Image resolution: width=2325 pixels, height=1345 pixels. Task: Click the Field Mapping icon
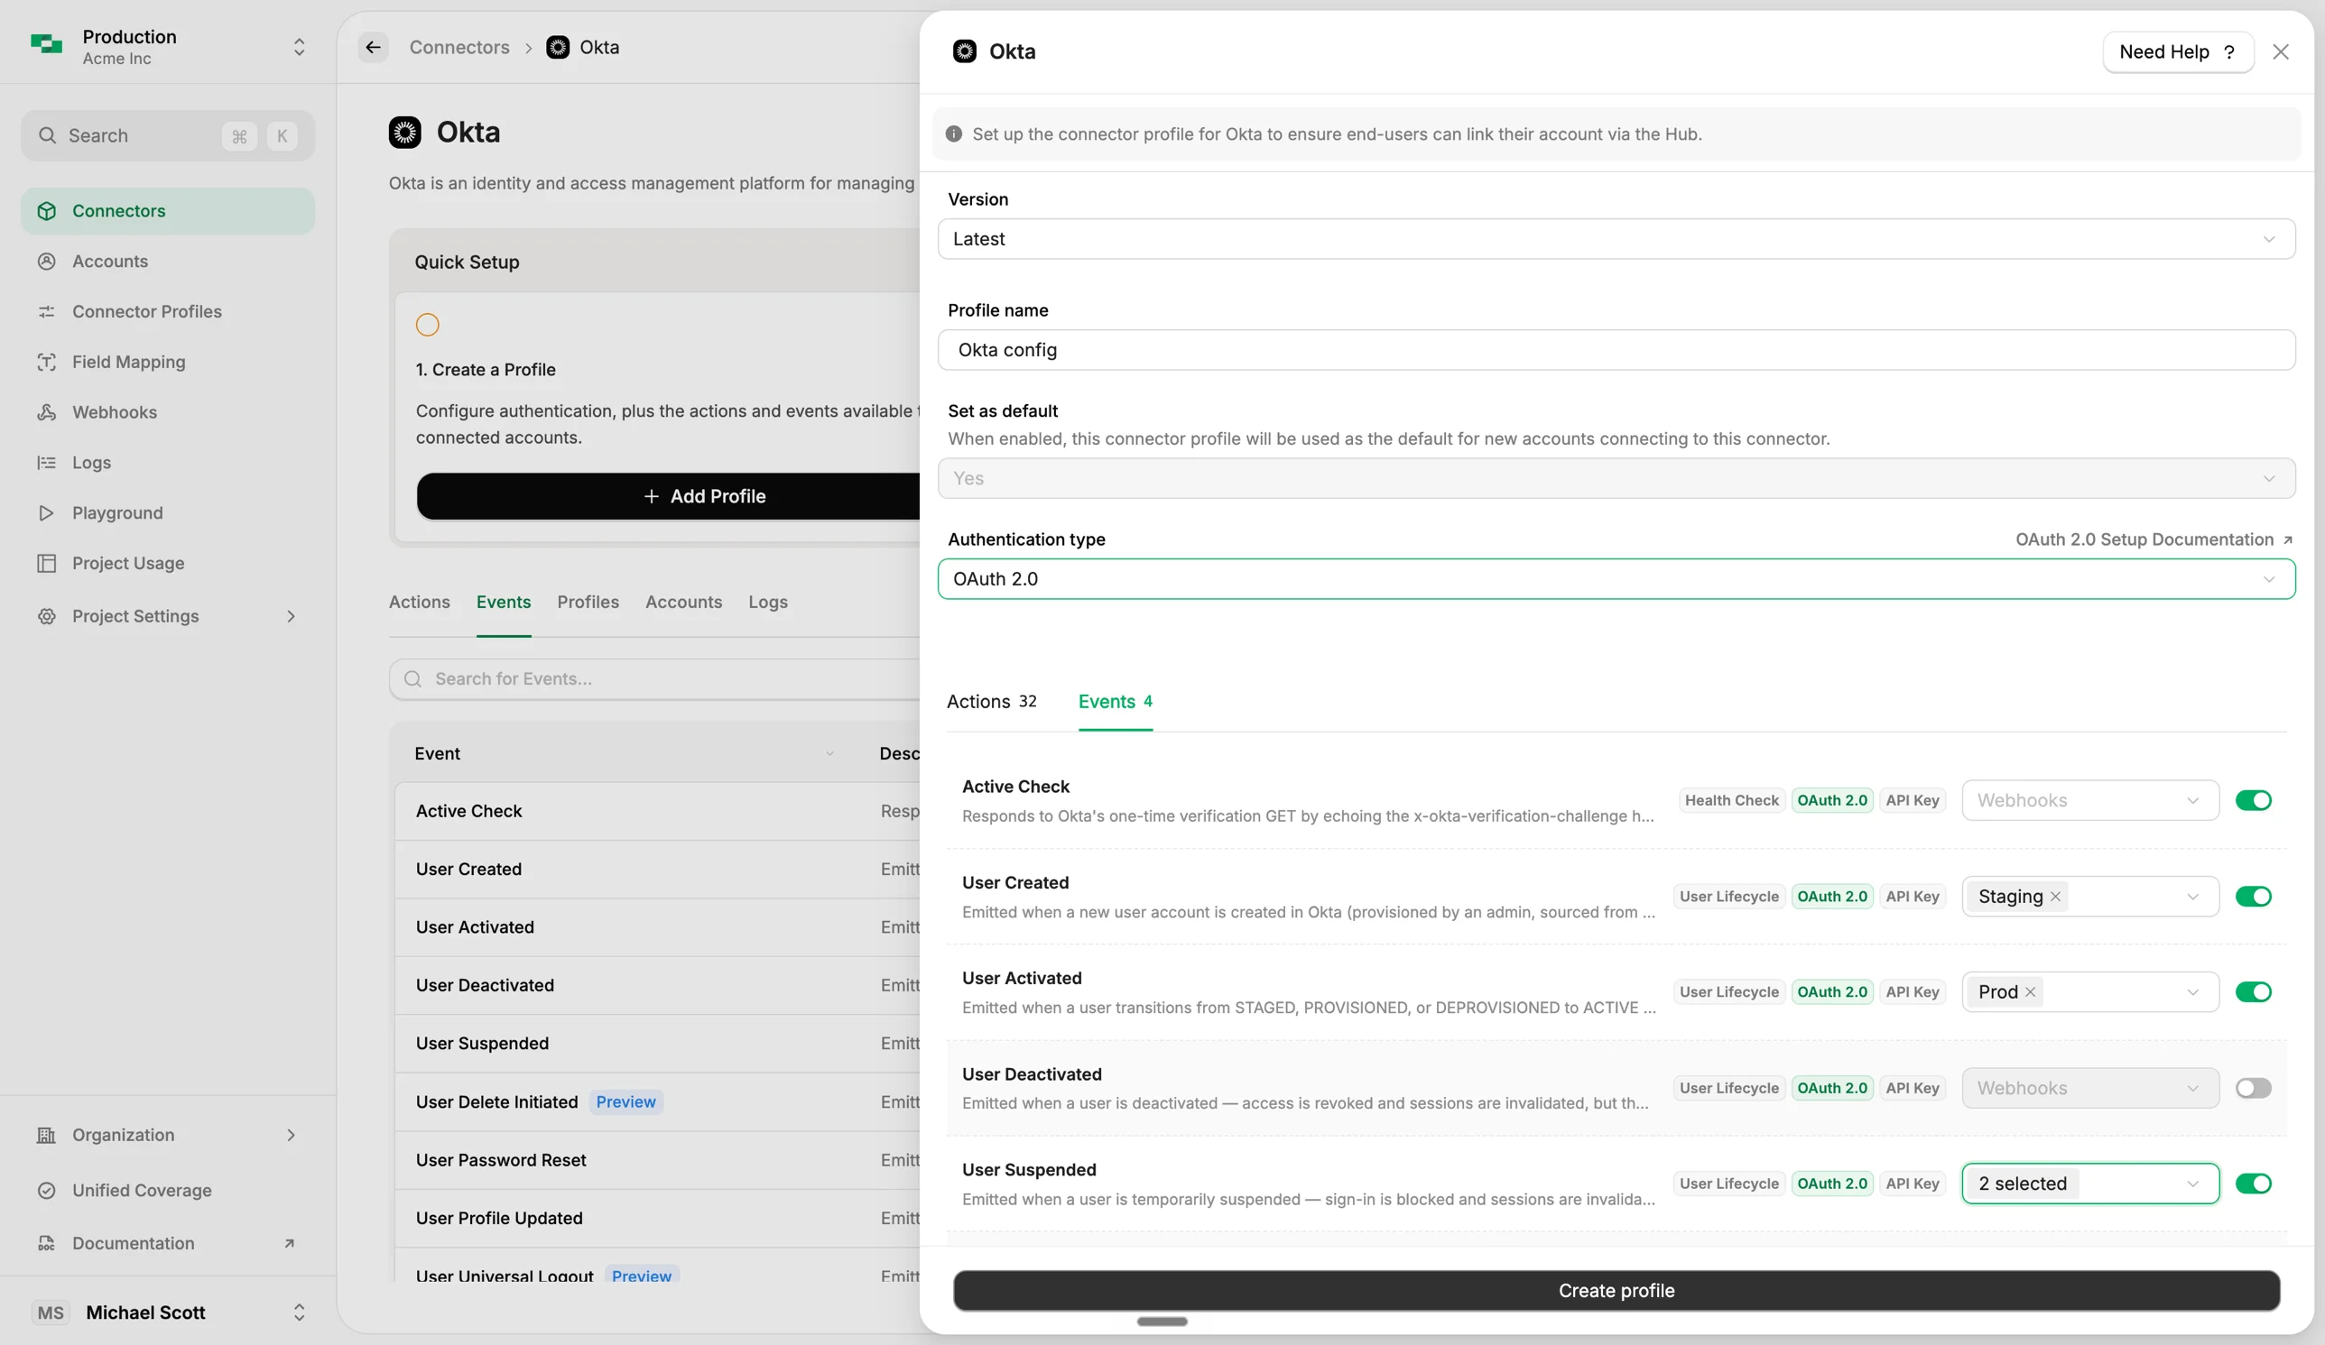46,363
